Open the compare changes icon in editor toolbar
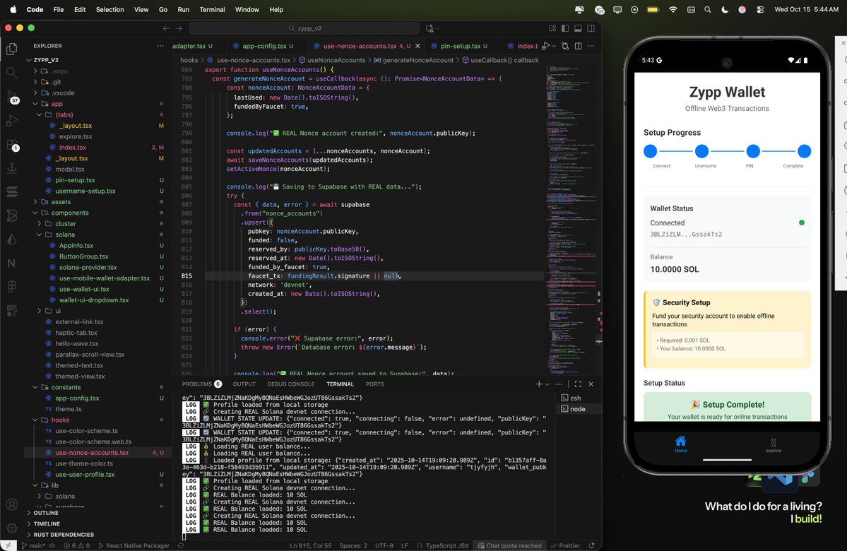 [x=565, y=46]
